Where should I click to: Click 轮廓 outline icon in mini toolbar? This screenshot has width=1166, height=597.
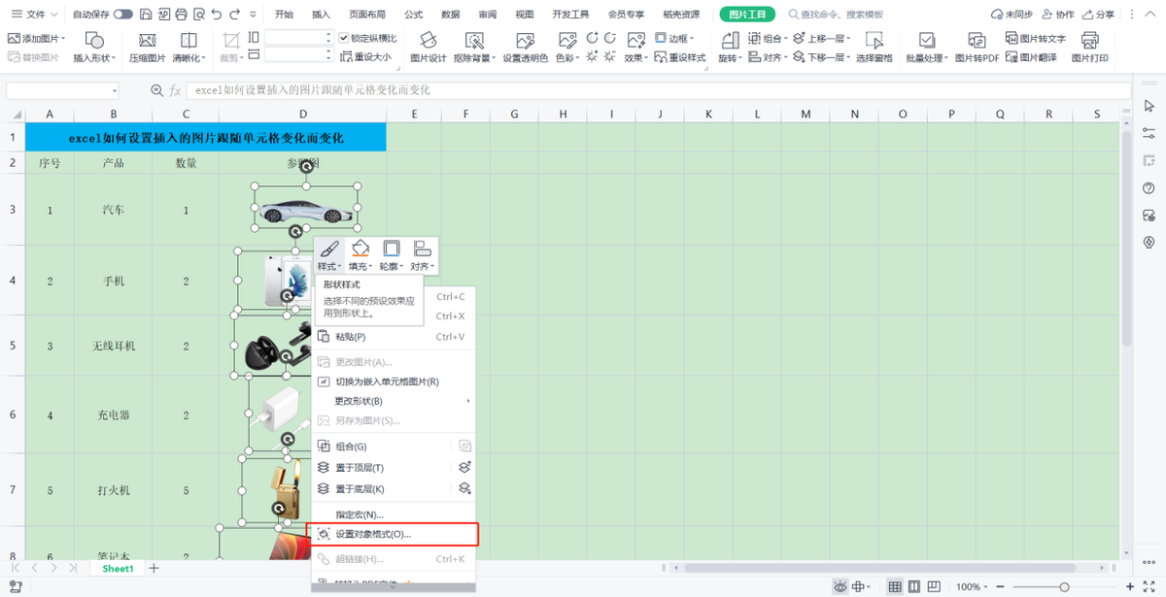392,255
